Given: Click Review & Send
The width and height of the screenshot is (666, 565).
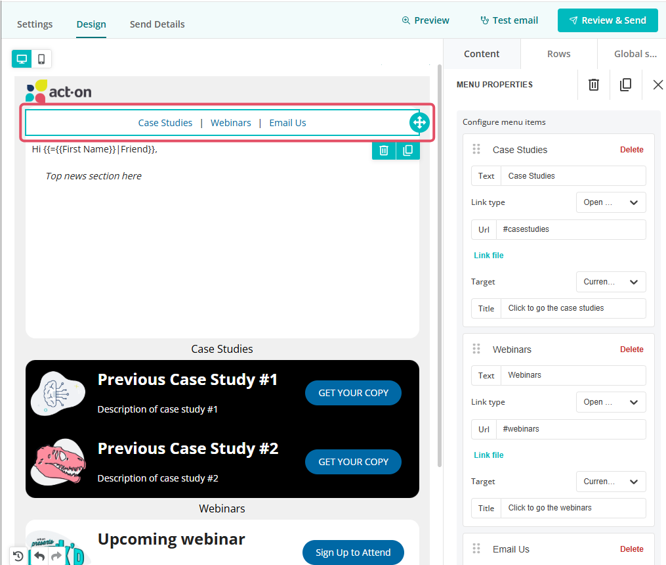Looking at the screenshot, I should [608, 20].
